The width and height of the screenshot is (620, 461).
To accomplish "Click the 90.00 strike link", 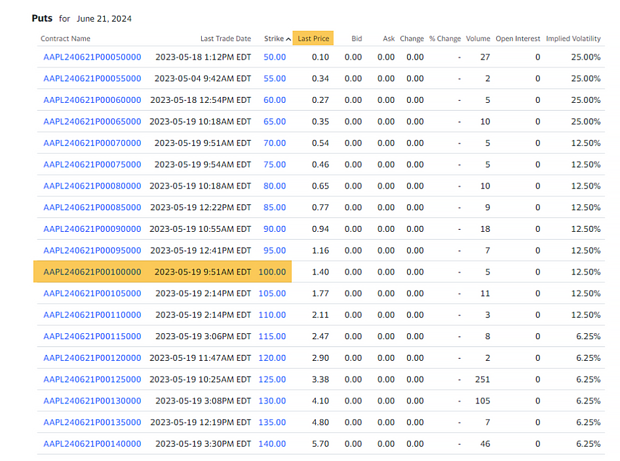I will point(275,229).
